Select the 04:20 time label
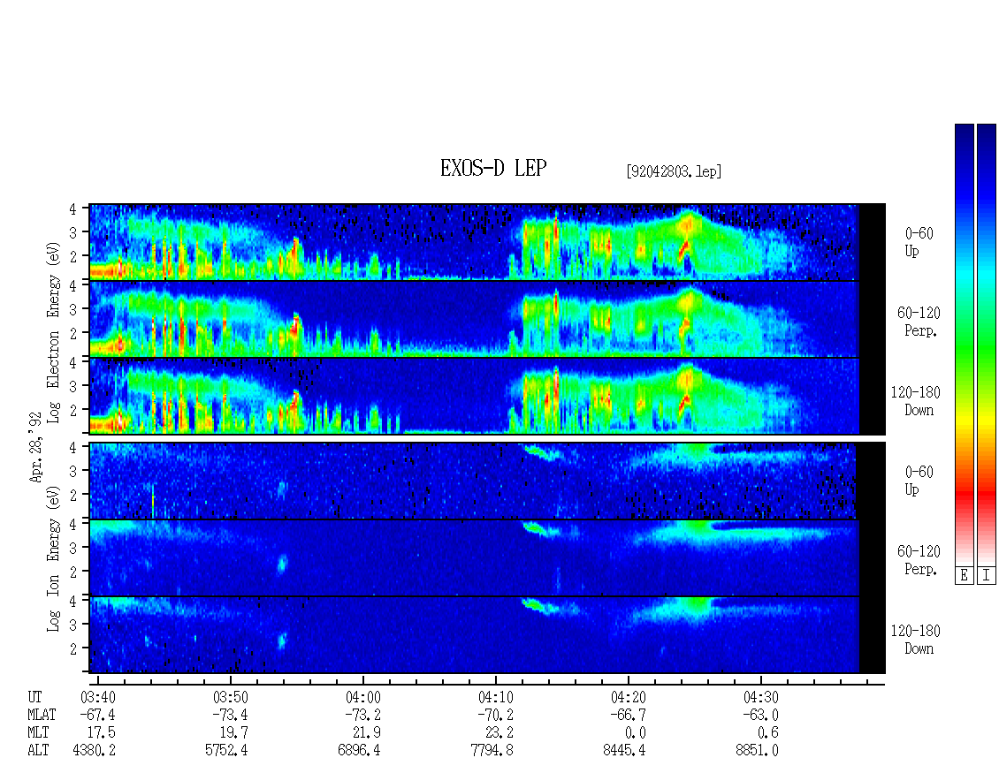Image resolution: width=999 pixels, height=773 pixels. coord(629,697)
